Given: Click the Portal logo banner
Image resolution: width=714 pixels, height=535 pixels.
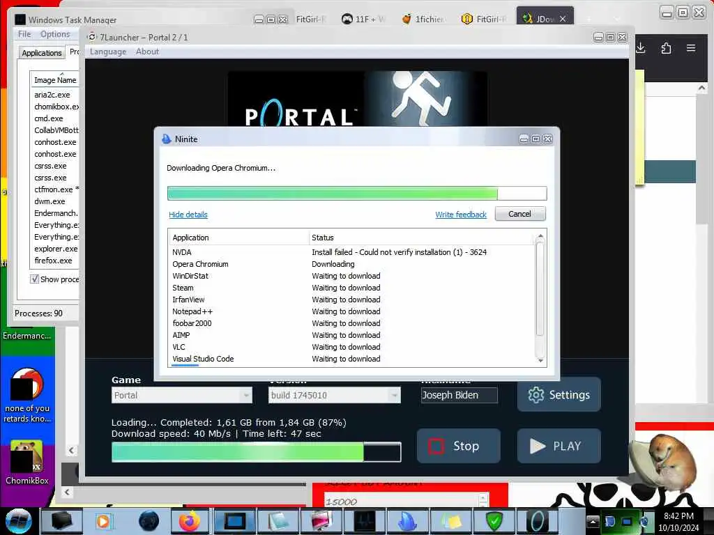Looking at the screenshot, I should pyautogui.click(x=358, y=99).
